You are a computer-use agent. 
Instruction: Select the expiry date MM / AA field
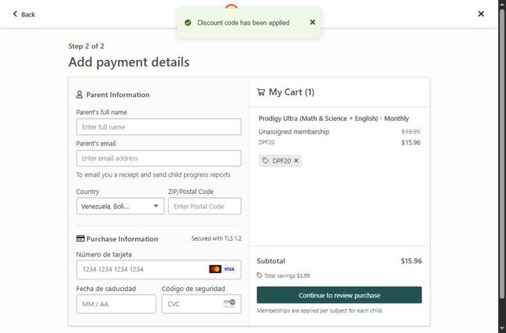coord(116,304)
